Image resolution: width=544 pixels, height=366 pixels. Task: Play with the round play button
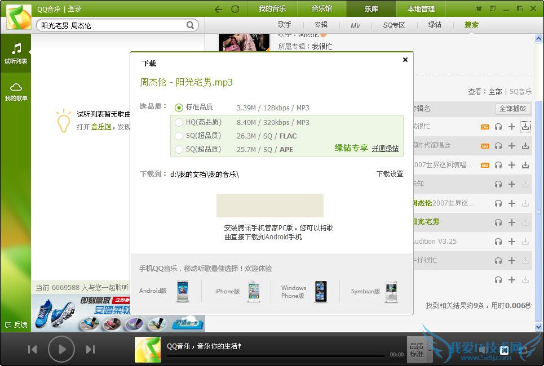click(61, 349)
